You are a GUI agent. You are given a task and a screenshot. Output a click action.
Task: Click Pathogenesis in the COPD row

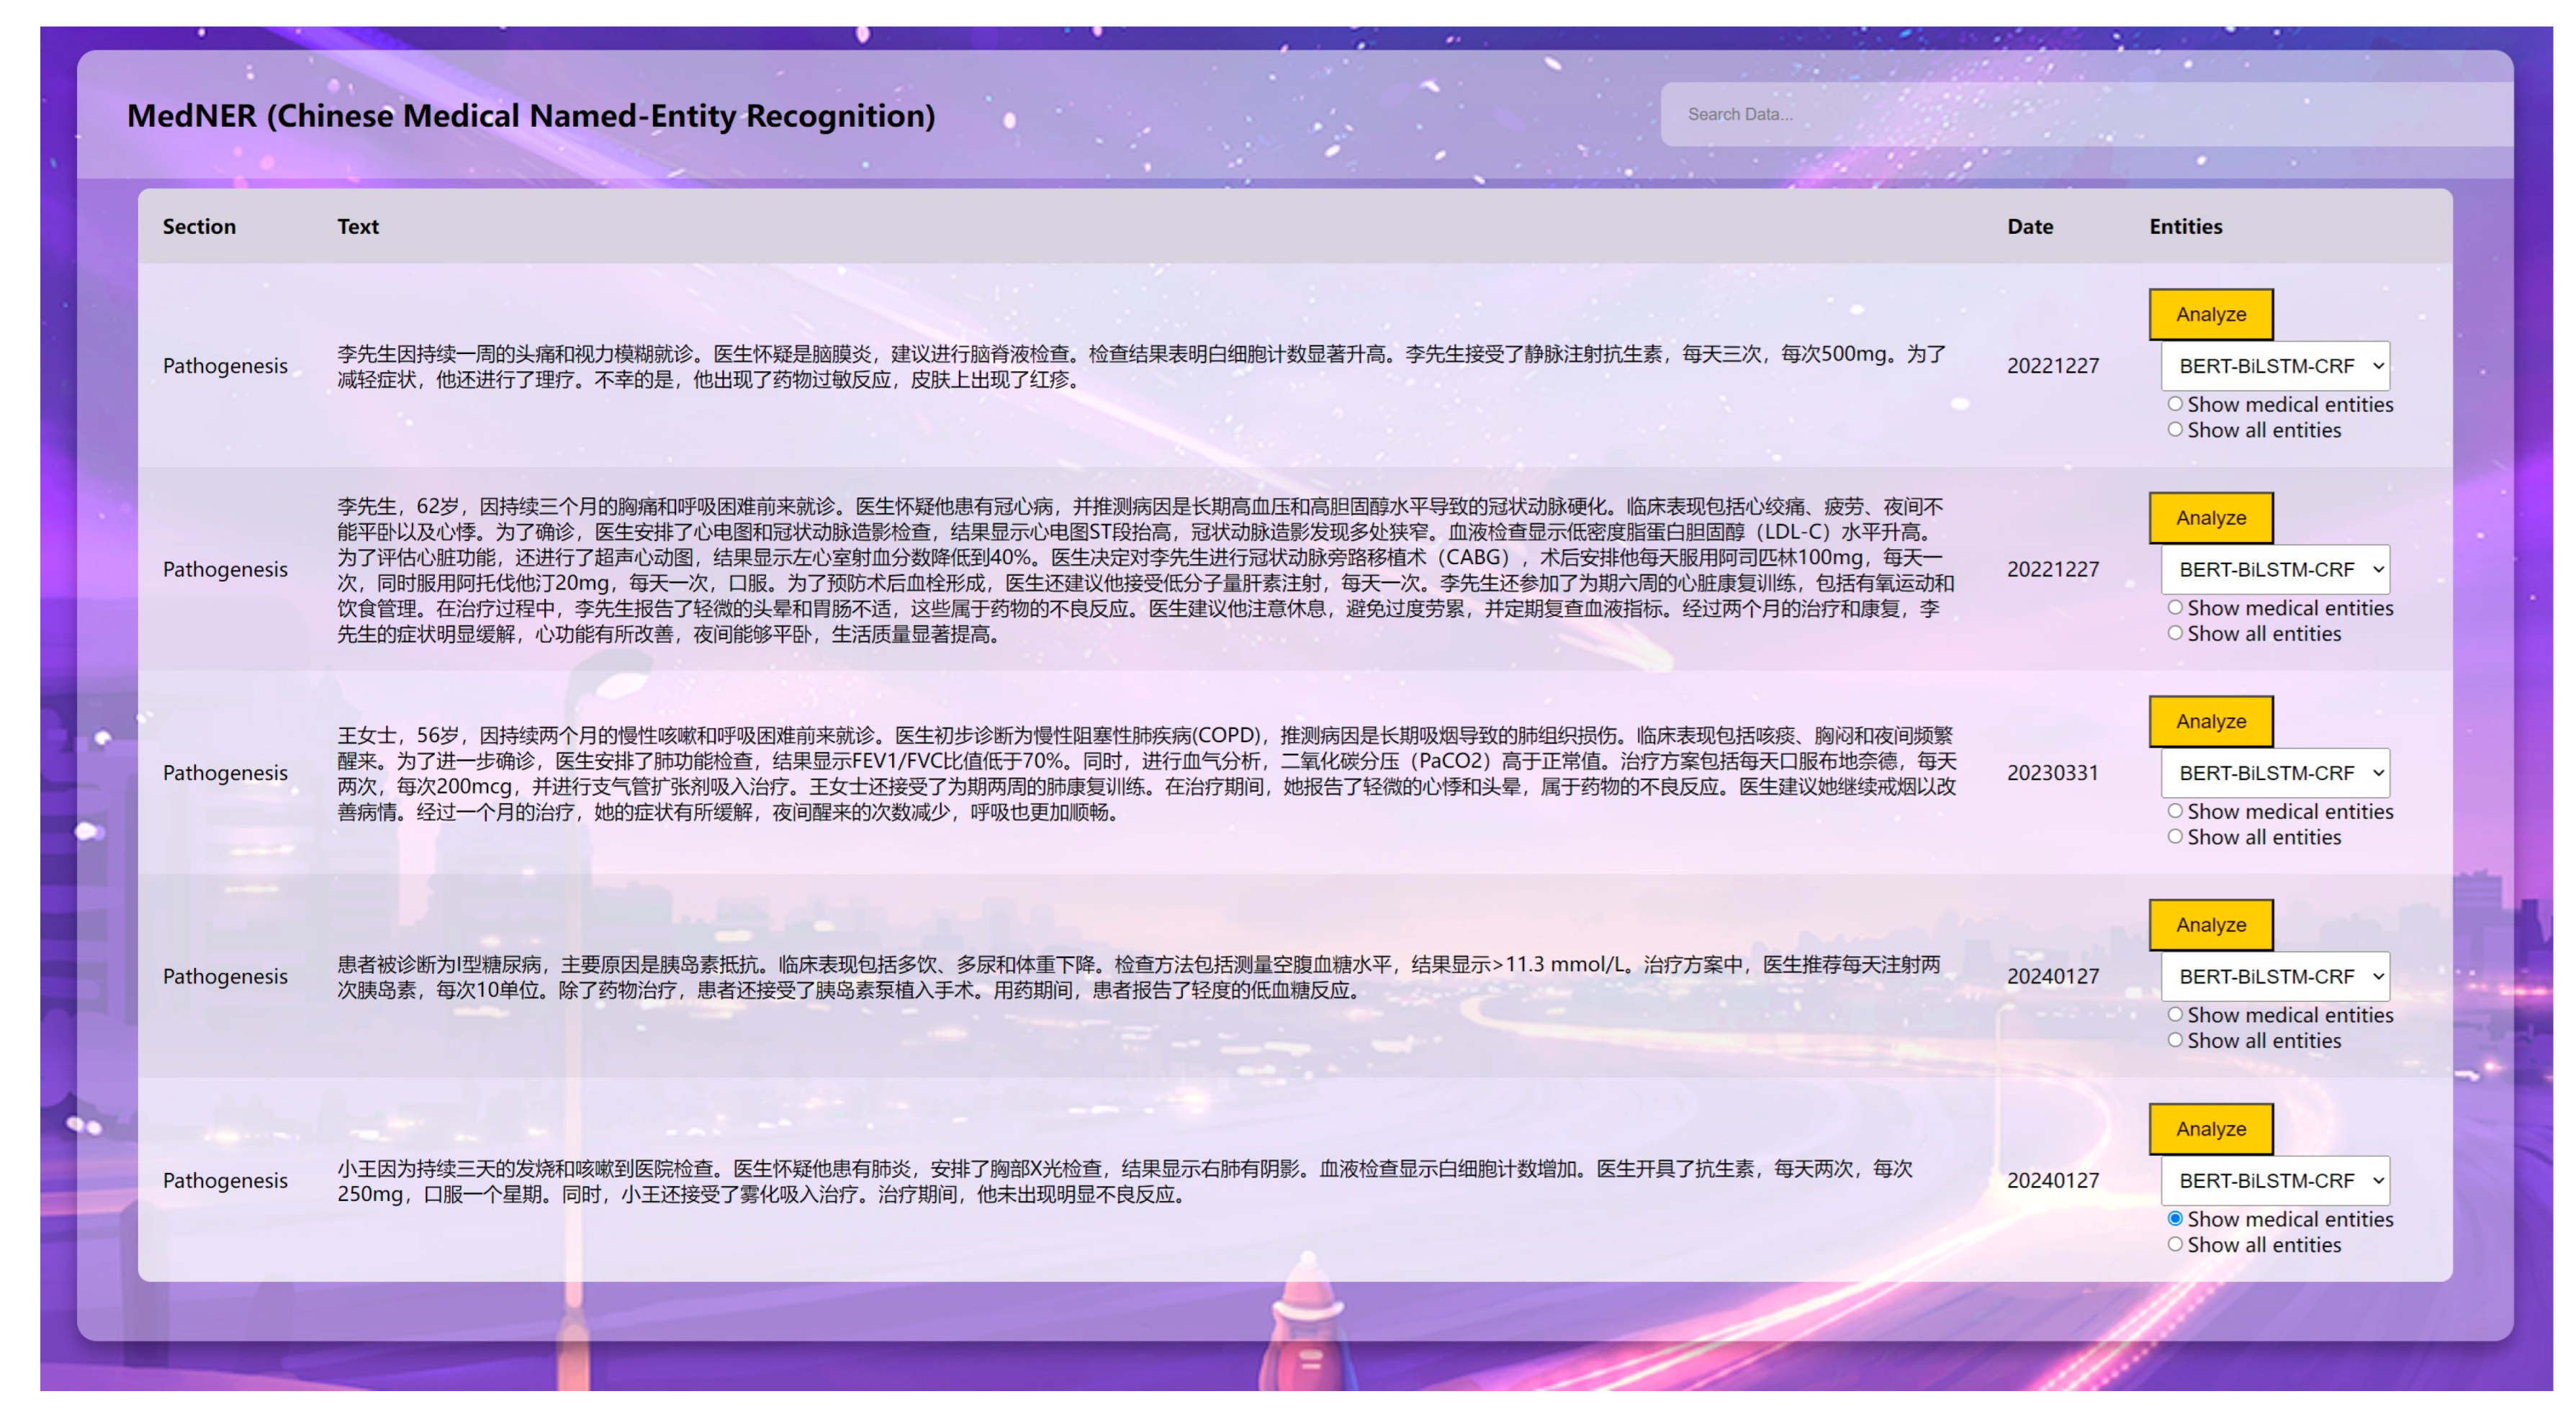tap(225, 774)
